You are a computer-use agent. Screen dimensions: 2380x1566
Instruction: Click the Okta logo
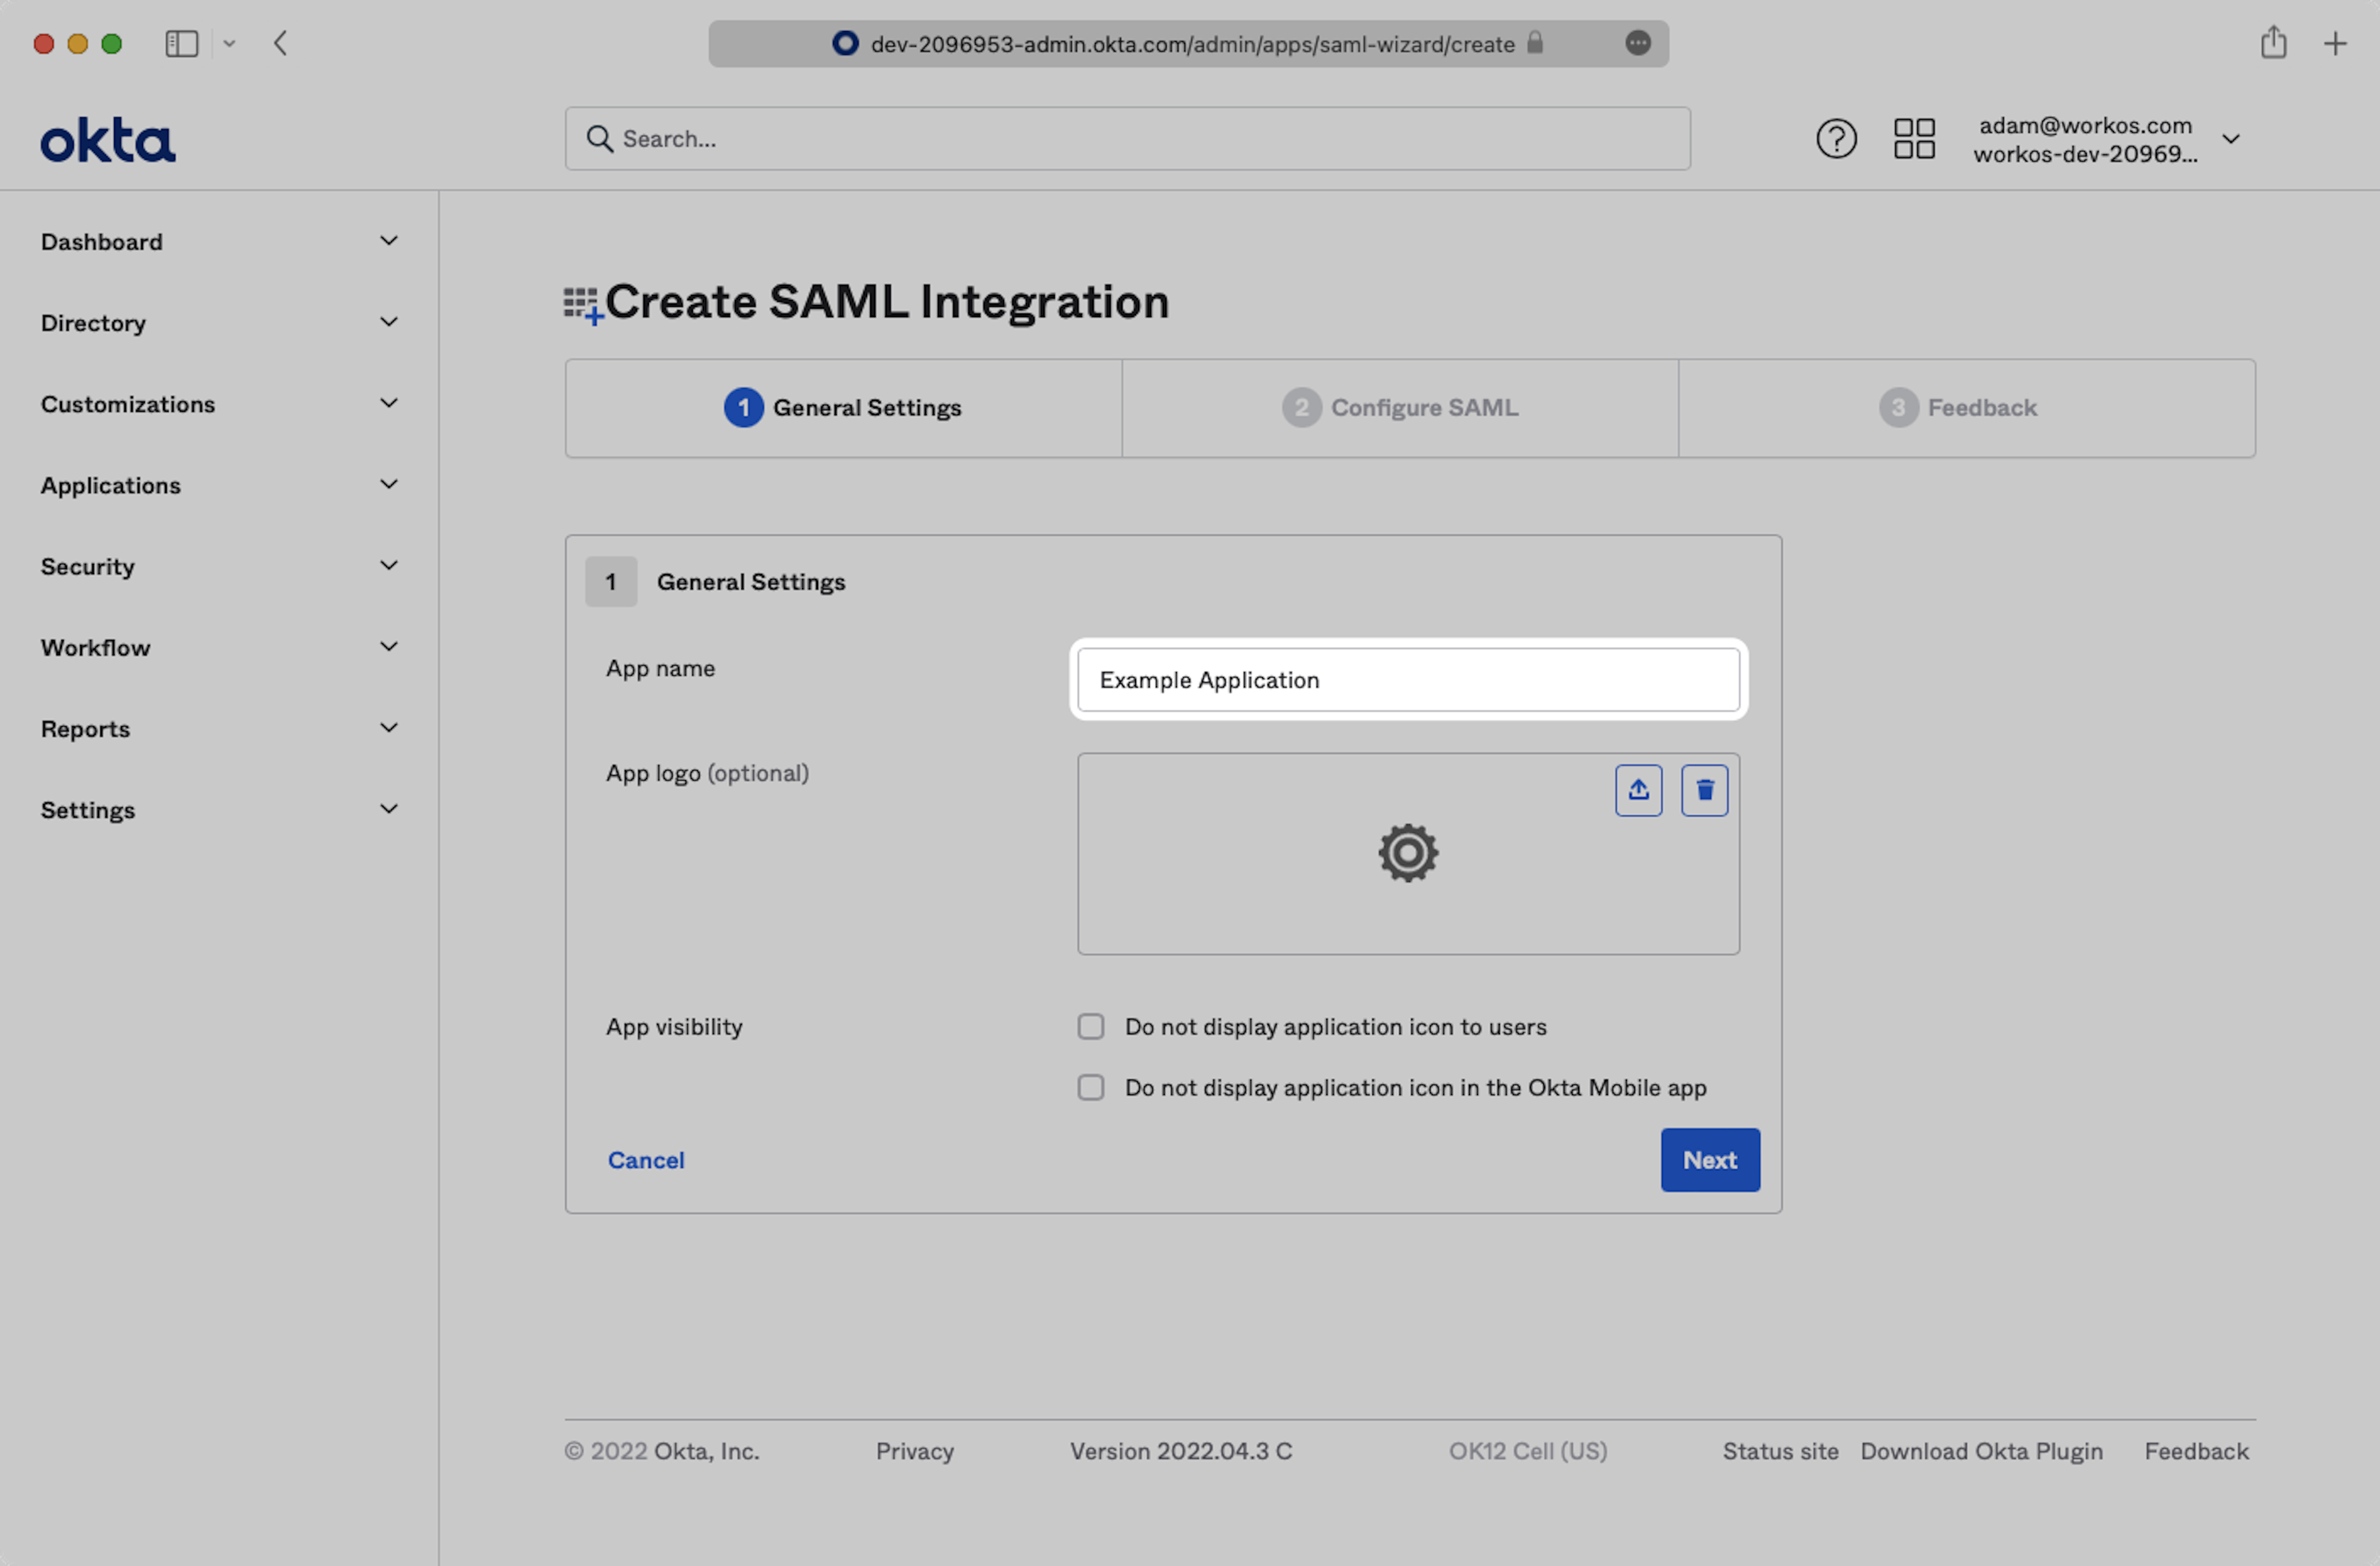tap(108, 140)
